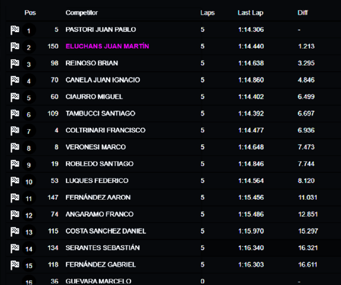
Task: Click the position 16 badge for Guevara Marcelo
Action: click(29, 281)
